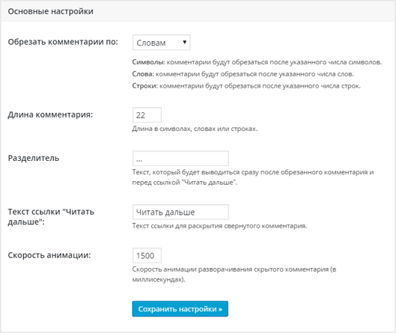The width and height of the screenshot is (396, 333).
Task: Click the 'Обрезать комментарии по:' label
Action: tap(63, 42)
